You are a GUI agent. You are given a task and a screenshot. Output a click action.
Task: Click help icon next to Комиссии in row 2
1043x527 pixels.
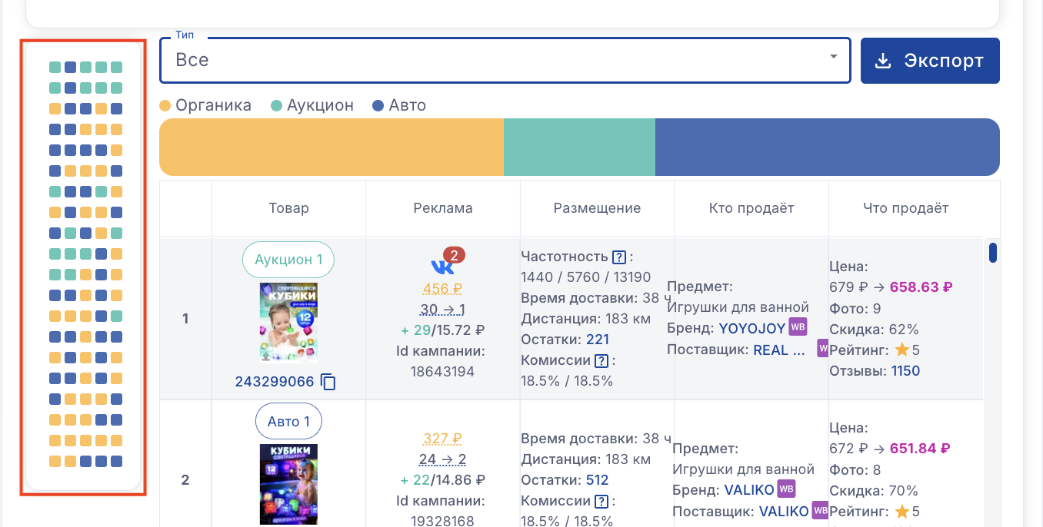pyautogui.click(x=601, y=501)
